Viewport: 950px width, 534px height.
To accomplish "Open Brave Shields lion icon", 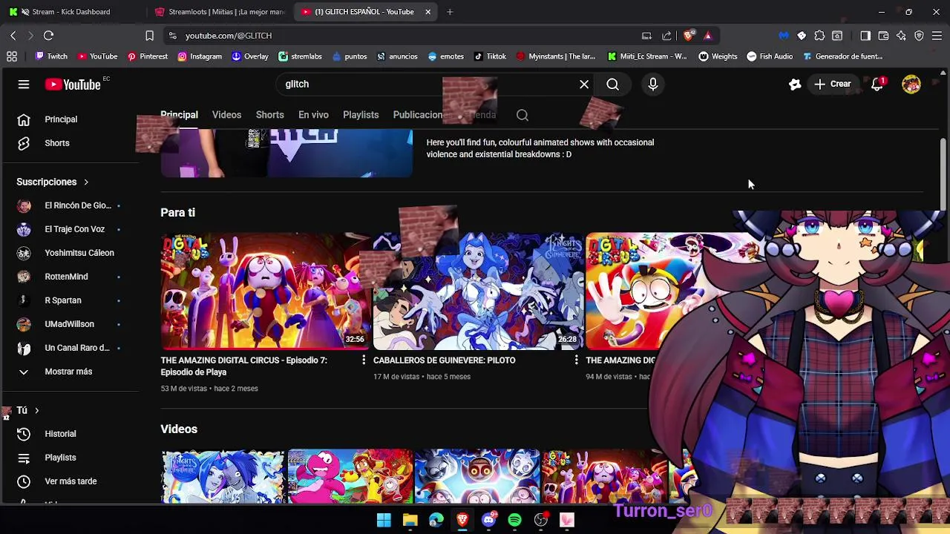I will pyautogui.click(x=689, y=36).
